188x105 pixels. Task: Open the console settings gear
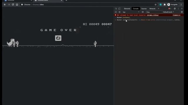coord(182,12)
